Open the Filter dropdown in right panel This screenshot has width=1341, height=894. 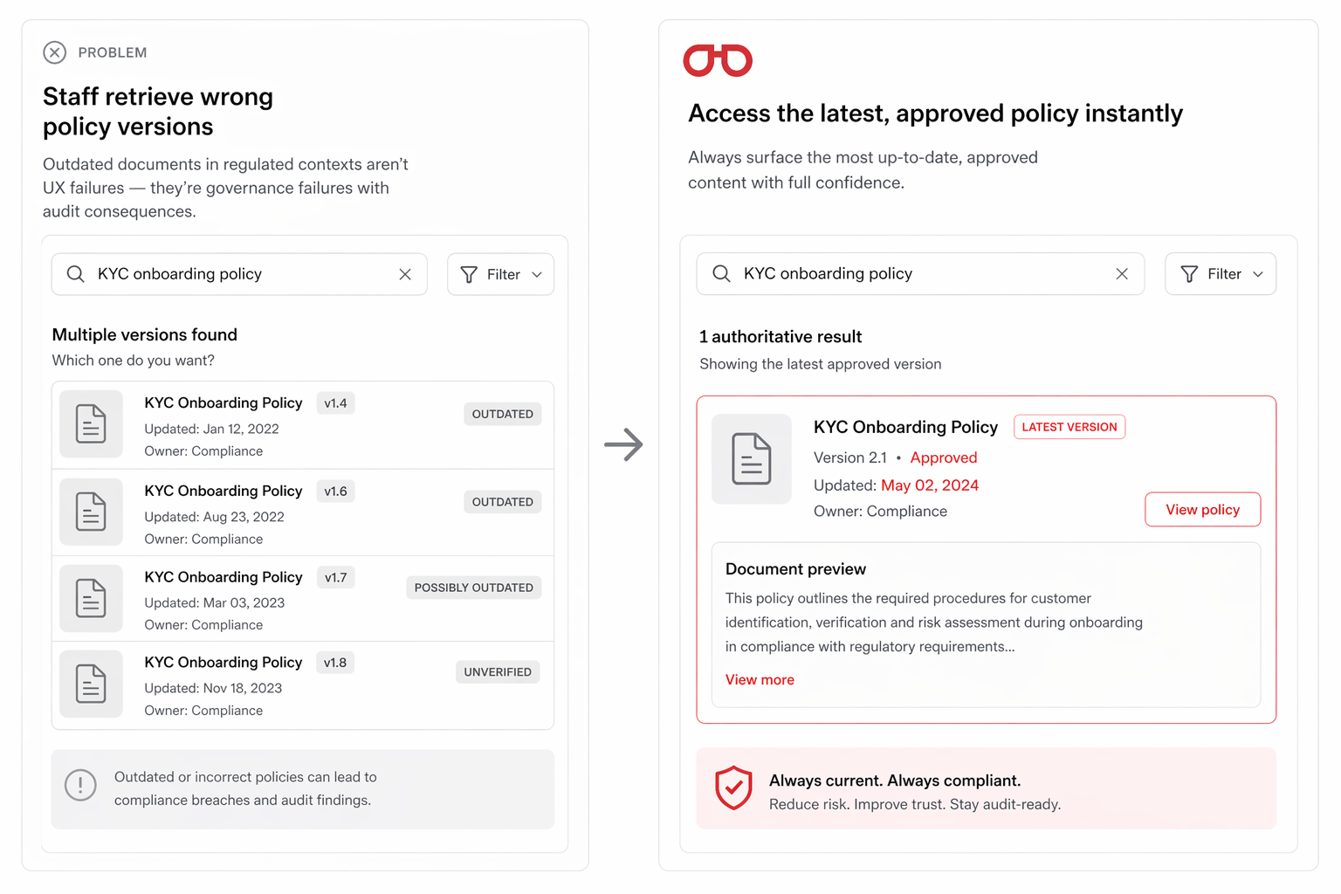pos(1221,273)
